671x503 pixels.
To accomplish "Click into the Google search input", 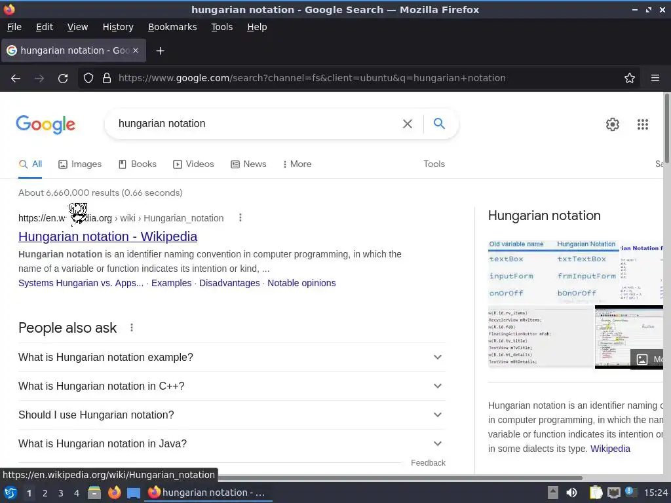I will point(257,124).
